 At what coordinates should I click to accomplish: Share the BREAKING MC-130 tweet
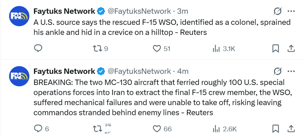[291, 129]
